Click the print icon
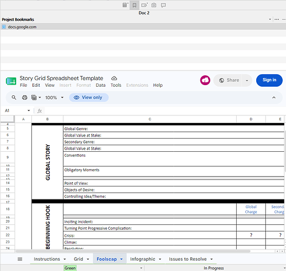 (x=24, y=98)
